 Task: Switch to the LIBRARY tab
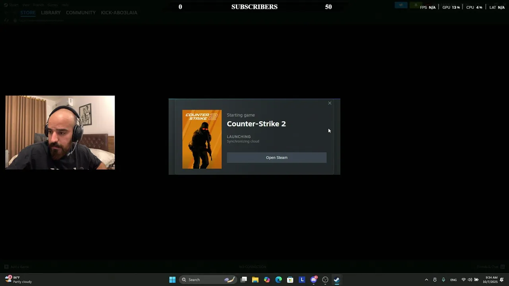click(x=51, y=13)
